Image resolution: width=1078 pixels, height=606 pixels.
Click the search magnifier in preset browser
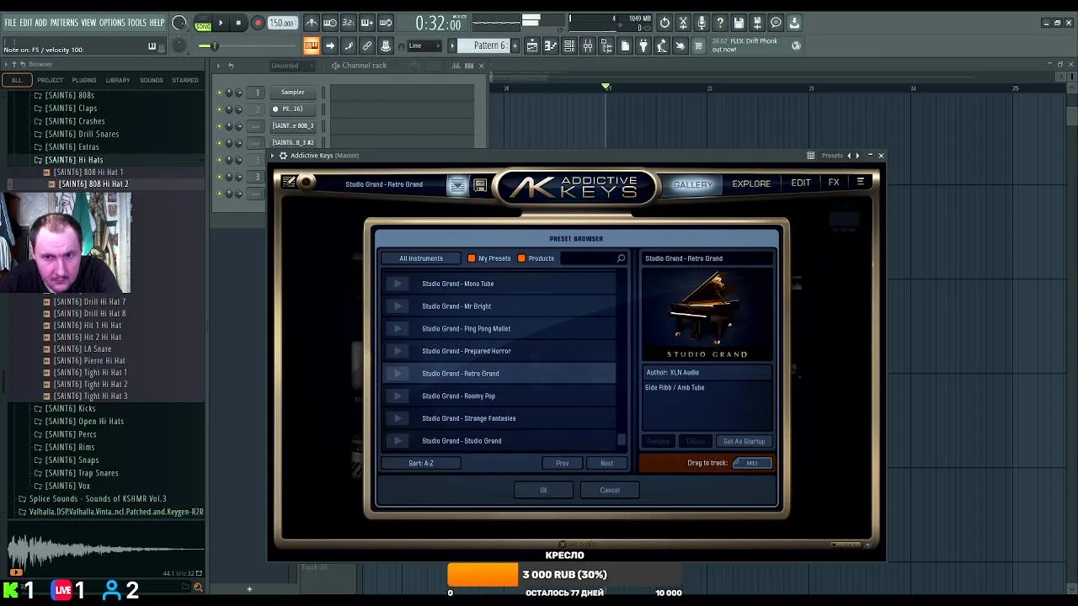[621, 258]
